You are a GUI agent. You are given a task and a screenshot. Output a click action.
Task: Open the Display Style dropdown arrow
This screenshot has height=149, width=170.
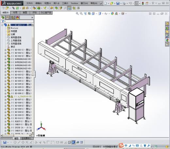tap(103, 14)
